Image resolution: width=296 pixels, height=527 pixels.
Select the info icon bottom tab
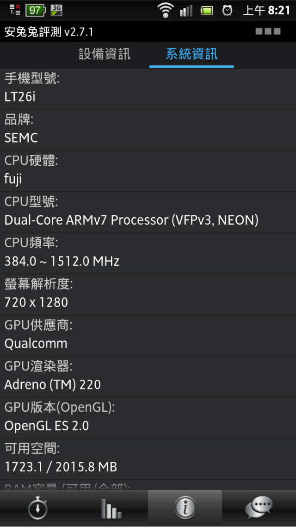(x=185, y=508)
